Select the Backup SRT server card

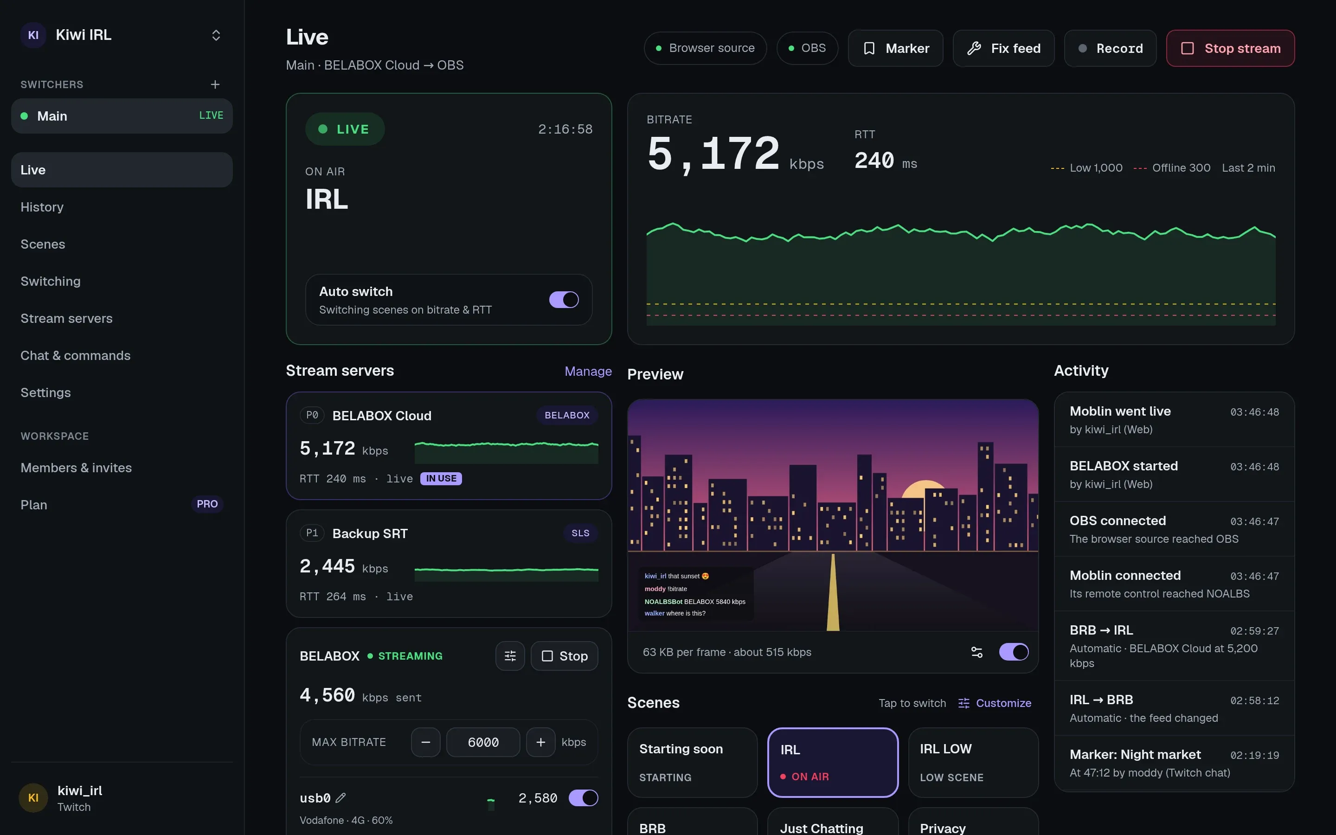[x=449, y=563]
